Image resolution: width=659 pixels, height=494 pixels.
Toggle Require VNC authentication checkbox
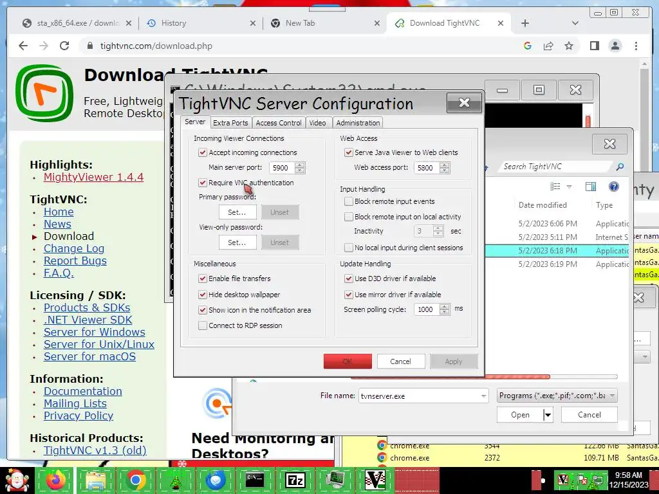coord(203,183)
